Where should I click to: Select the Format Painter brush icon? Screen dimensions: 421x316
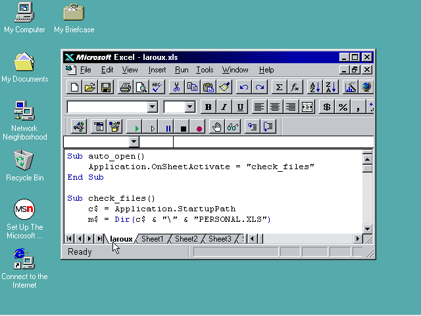point(224,87)
